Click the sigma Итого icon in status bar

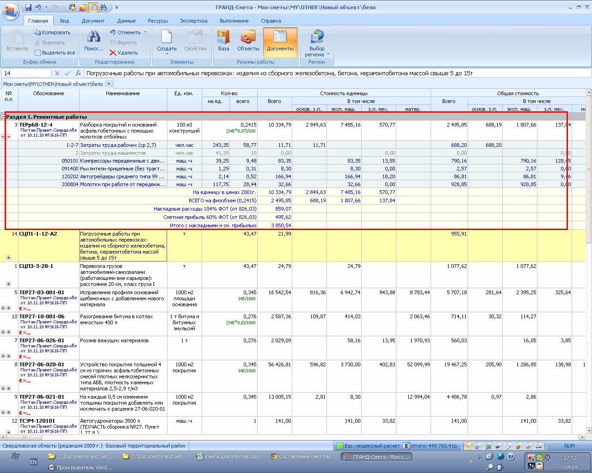406,446
